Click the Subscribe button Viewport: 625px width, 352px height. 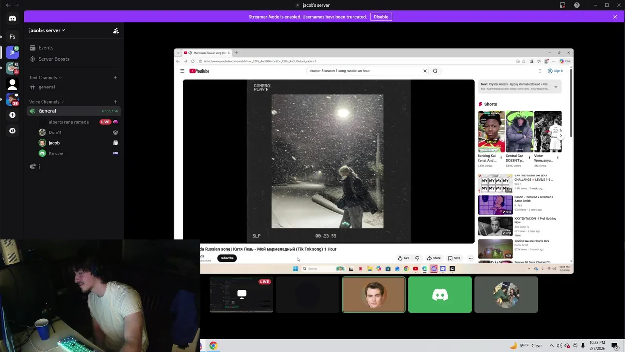pos(227,258)
